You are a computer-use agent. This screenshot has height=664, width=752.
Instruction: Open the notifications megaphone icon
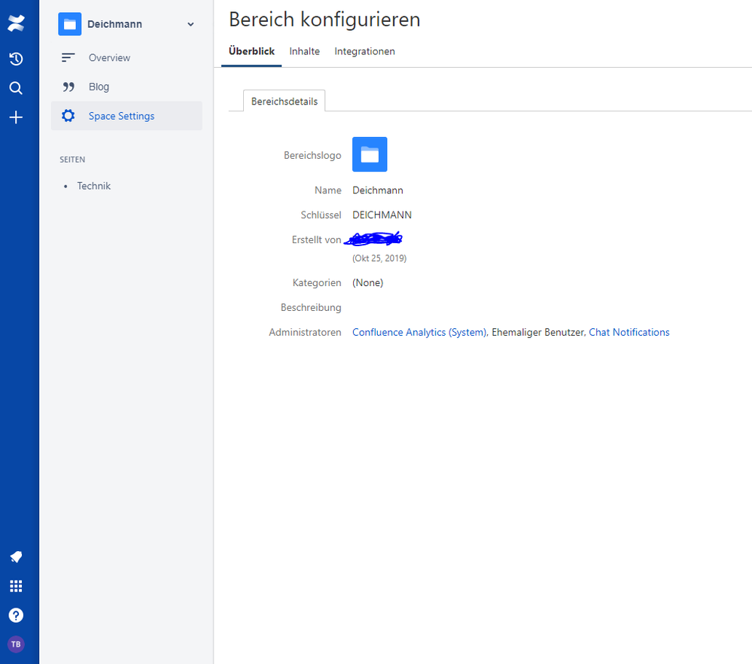[x=16, y=557]
